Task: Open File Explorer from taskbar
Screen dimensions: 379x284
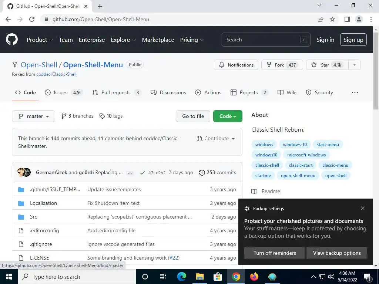Action: (199, 277)
